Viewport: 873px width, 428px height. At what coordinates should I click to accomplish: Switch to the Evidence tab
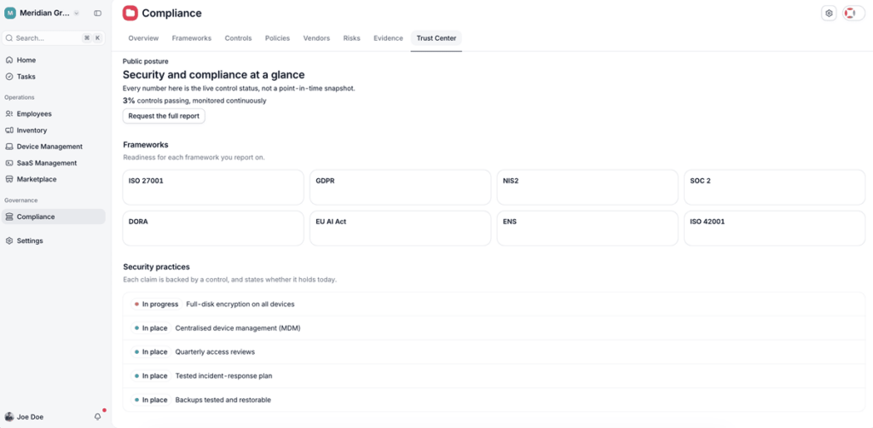388,38
